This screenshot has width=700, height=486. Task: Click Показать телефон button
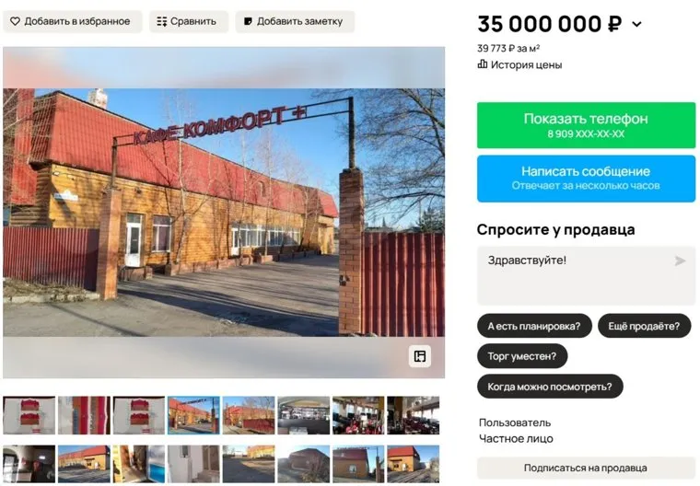pos(586,125)
